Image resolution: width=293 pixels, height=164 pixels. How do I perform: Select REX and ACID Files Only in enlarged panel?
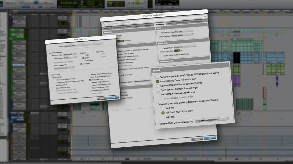163,113
